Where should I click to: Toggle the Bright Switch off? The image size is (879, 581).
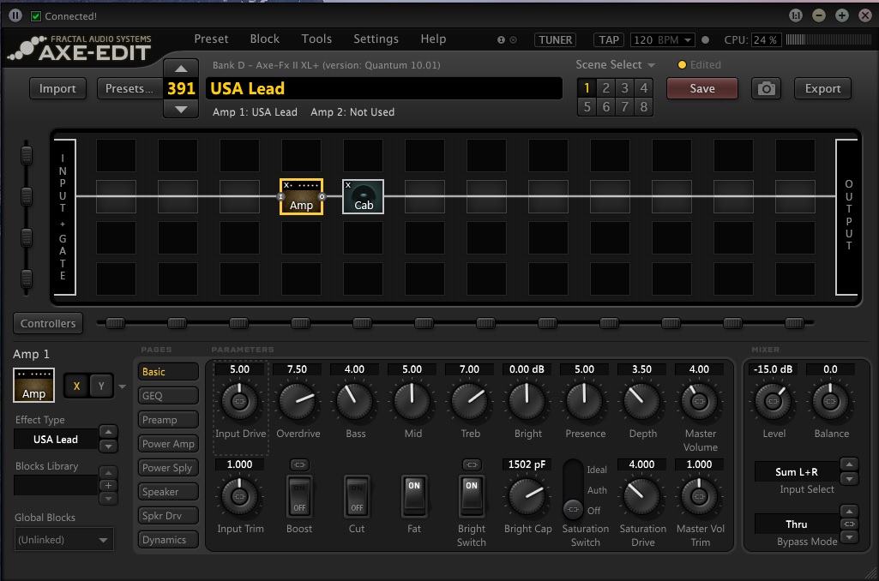point(472,496)
